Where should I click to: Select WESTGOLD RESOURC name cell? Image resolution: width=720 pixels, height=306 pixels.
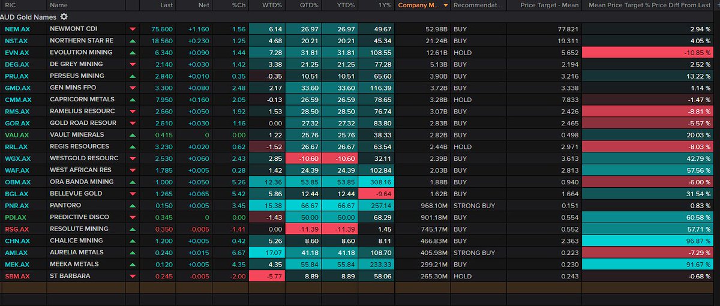coord(86,158)
